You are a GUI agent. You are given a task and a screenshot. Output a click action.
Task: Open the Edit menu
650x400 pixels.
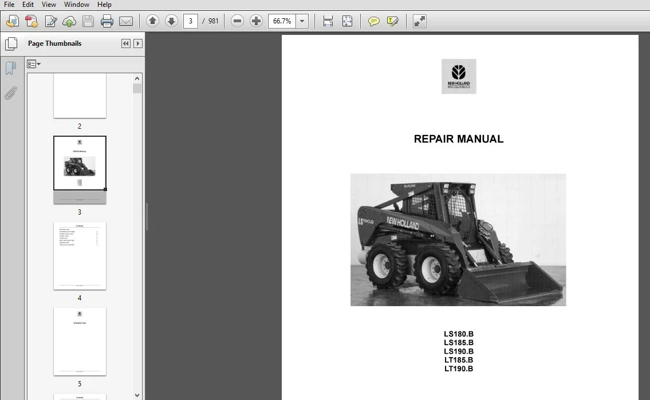tap(27, 5)
